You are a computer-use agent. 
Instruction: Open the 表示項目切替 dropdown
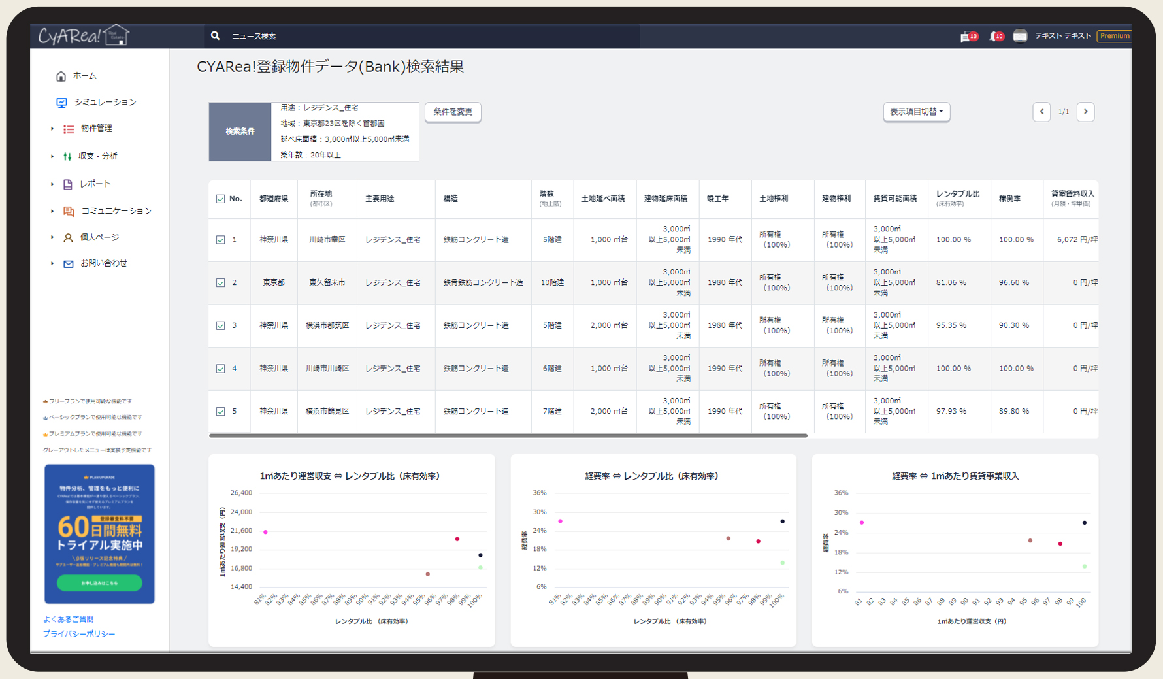click(x=916, y=112)
